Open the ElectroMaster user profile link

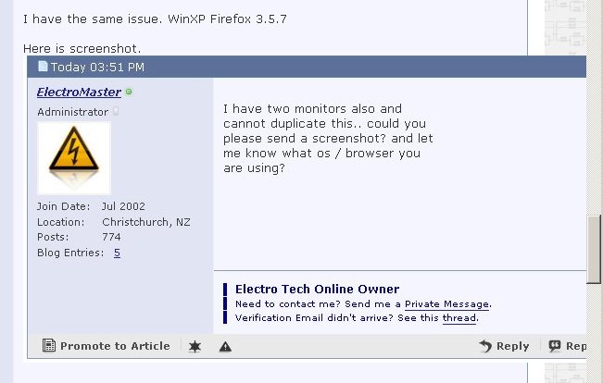pyautogui.click(x=79, y=93)
